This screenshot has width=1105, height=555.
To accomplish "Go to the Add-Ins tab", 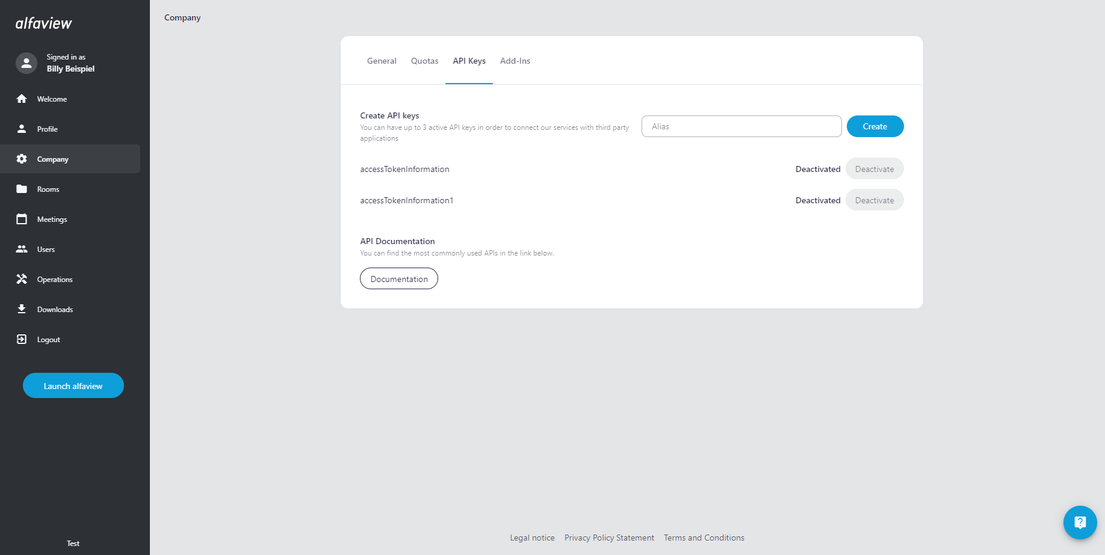I will (515, 61).
